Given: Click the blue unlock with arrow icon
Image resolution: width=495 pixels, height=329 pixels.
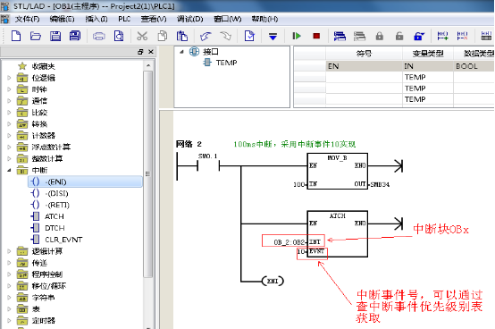Looking at the screenshot, I should pyautogui.click(x=419, y=36).
